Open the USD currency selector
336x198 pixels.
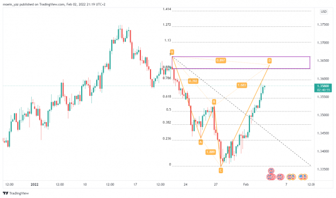coord(324,12)
